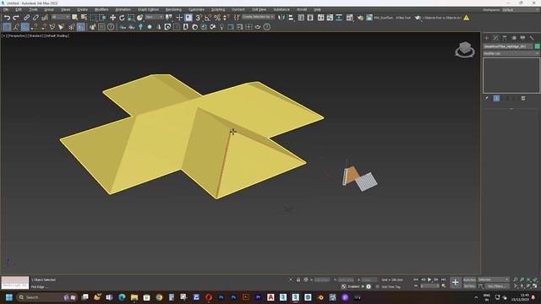This screenshot has width=541, height=304.
Task: Open the Animation menu
Action: (x=123, y=9)
